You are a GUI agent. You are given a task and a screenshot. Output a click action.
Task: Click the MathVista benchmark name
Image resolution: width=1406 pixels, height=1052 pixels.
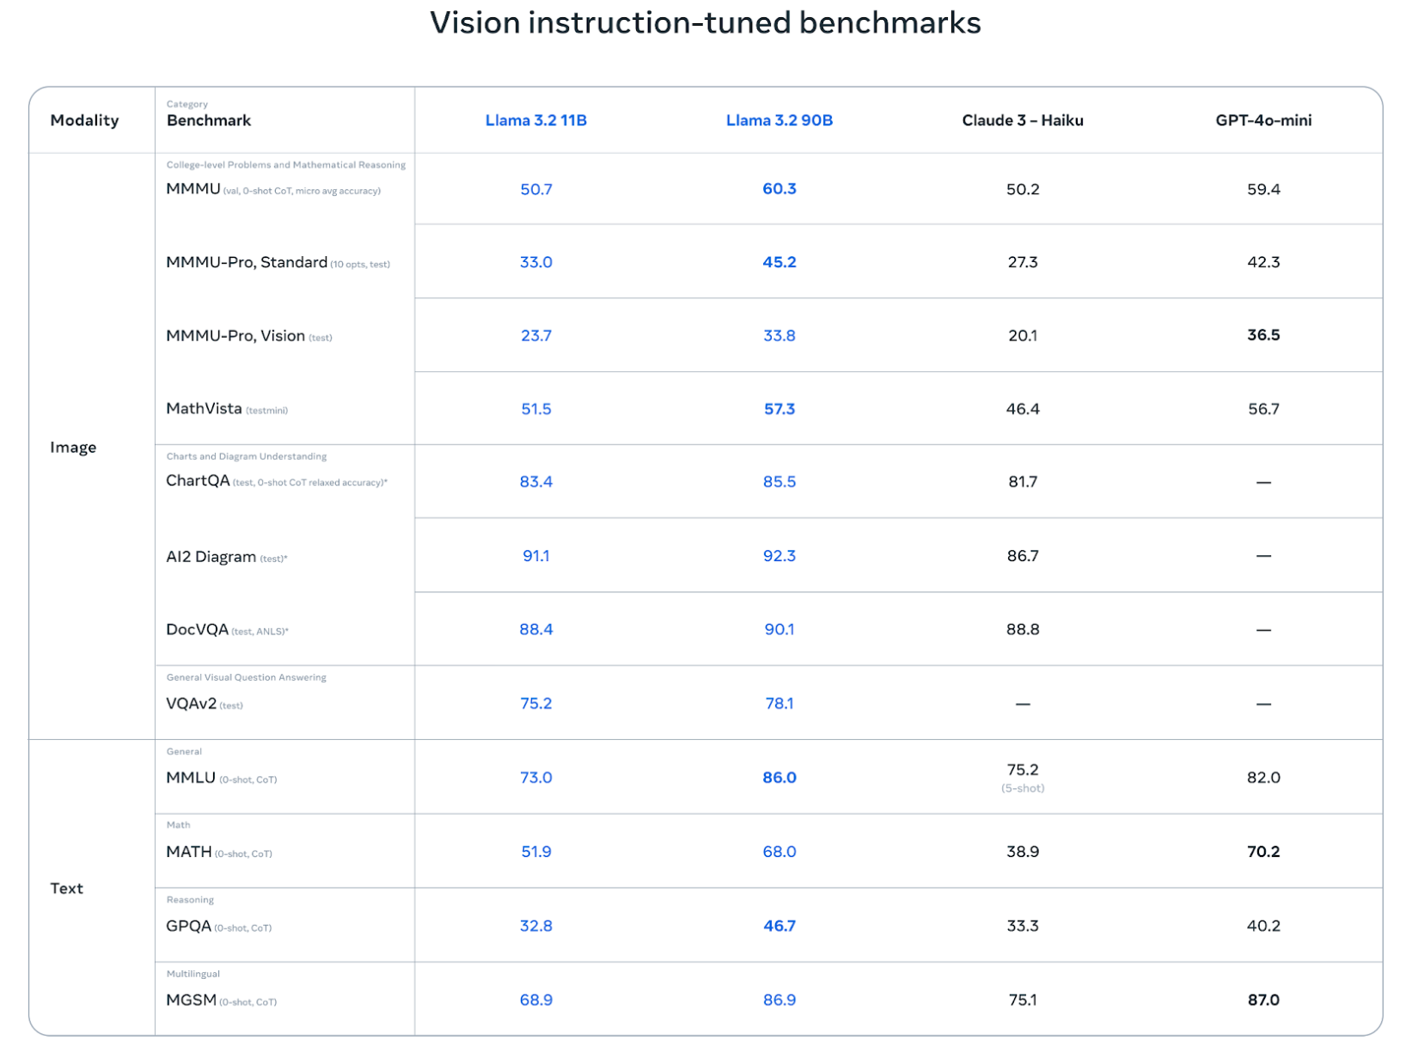pyautogui.click(x=204, y=409)
